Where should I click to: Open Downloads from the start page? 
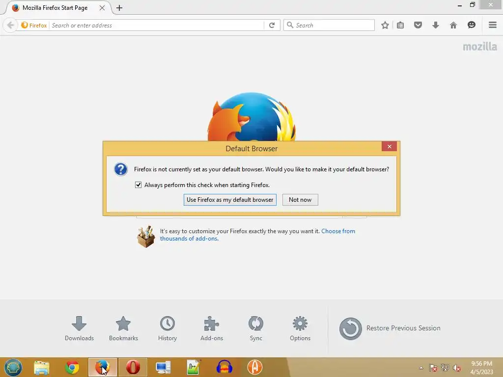tap(79, 328)
